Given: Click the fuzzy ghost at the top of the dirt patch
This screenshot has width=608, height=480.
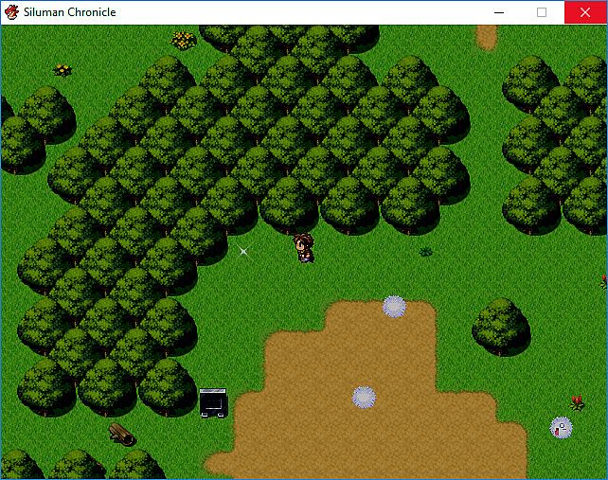Looking at the screenshot, I should pyautogui.click(x=394, y=307).
